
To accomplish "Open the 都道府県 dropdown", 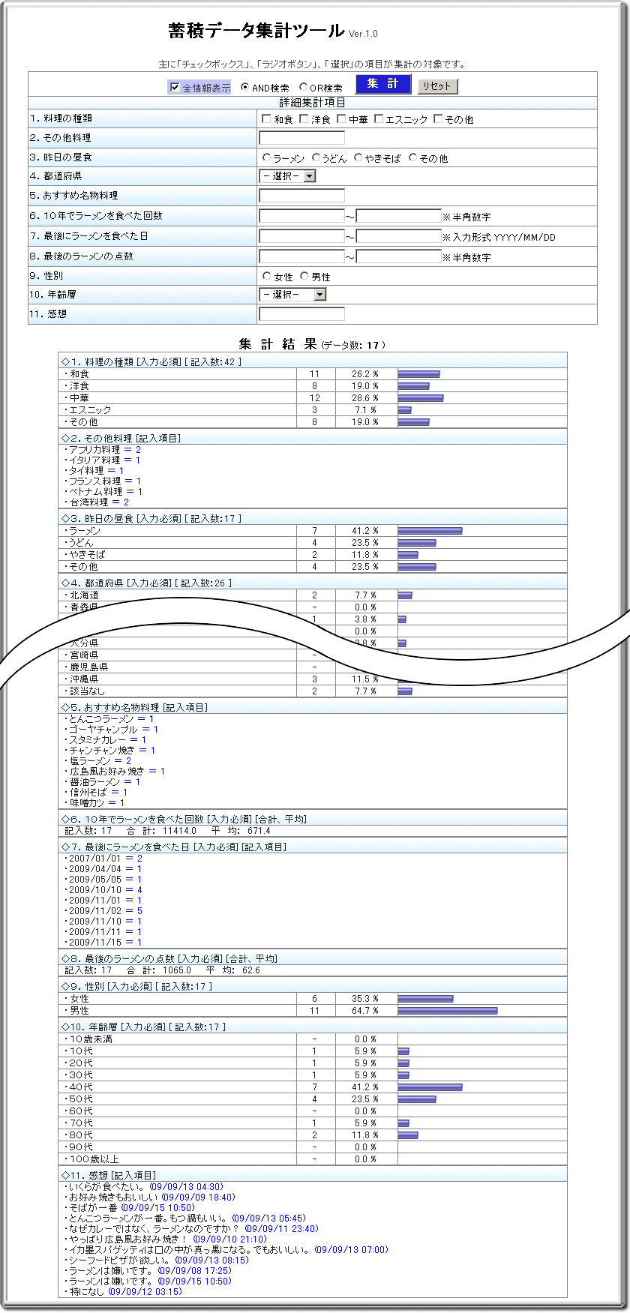I will [x=287, y=176].
